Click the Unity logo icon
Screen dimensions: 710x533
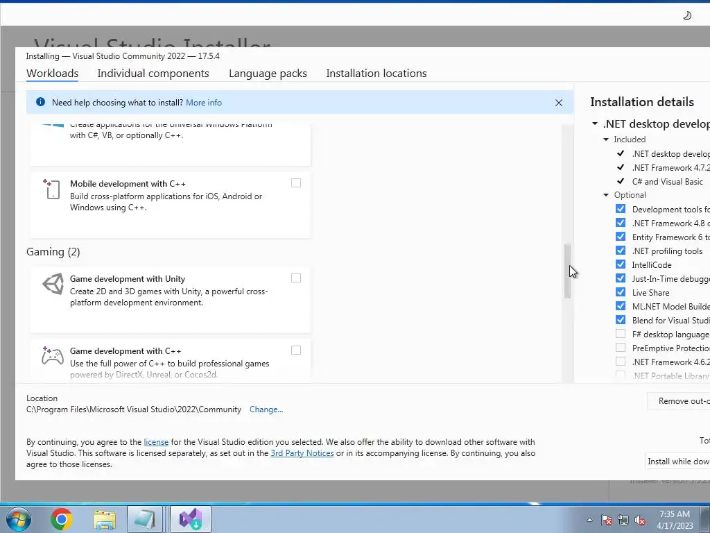coord(53,284)
